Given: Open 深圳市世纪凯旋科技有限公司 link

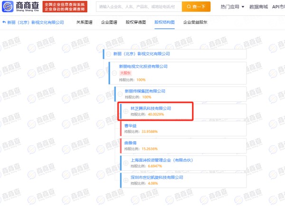Looking at the screenshot, I should (x=157, y=177).
